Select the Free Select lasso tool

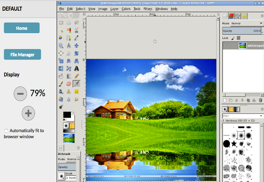pos(76,23)
